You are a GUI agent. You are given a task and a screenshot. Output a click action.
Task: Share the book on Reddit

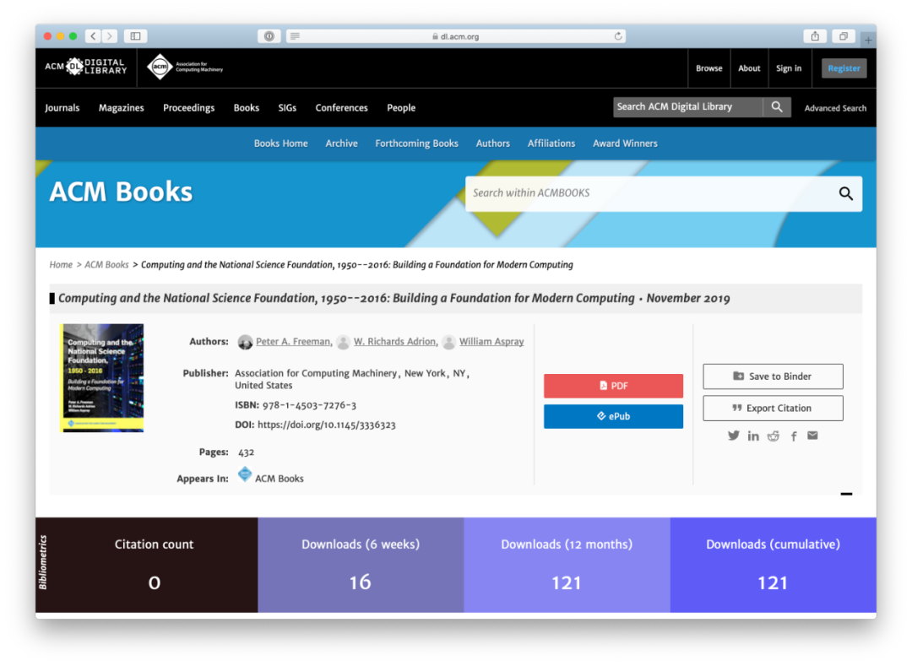click(x=773, y=436)
